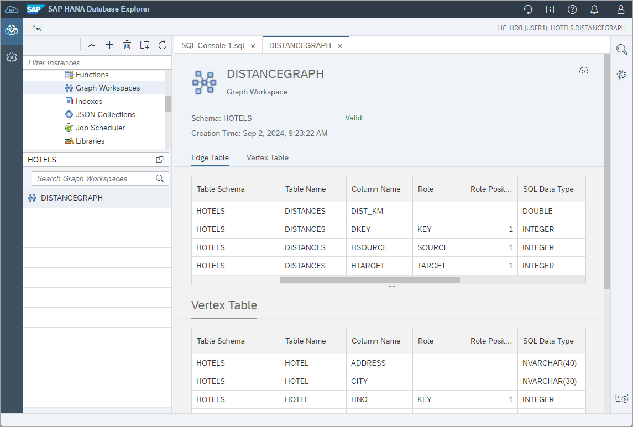Image resolution: width=633 pixels, height=427 pixels.
Task: Collapse the tree with the up chevron
Action: (x=92, y=45)
